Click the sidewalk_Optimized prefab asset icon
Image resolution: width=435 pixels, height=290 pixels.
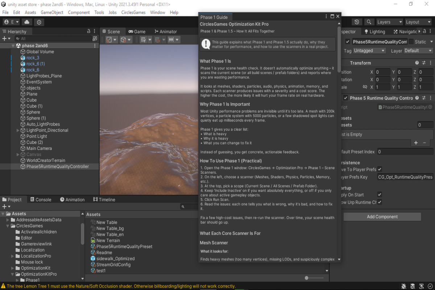[x=93, y=258]
